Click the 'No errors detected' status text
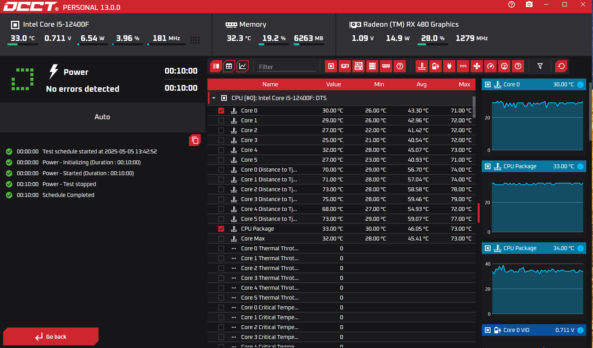The image size is (593, 348). click(x=83, y=89)
